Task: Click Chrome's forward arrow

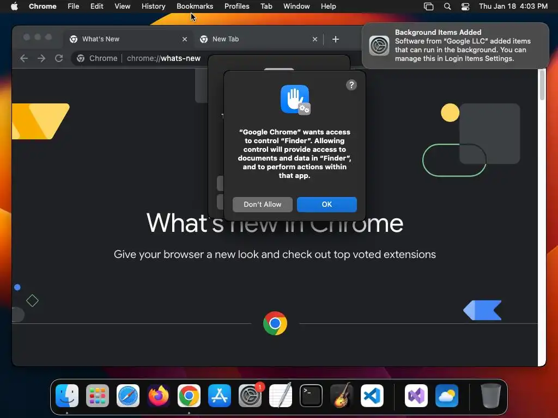Action: click(41, 58)
